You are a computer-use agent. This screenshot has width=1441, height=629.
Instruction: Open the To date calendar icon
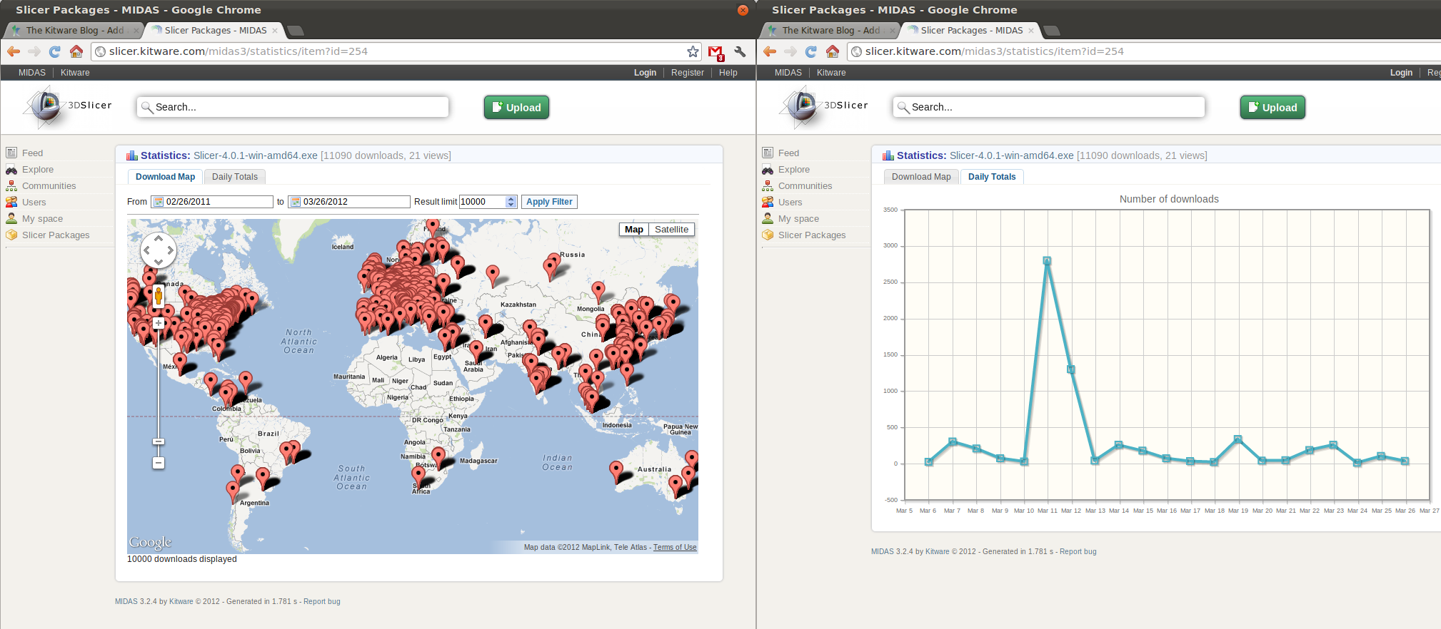click(296, 202)
